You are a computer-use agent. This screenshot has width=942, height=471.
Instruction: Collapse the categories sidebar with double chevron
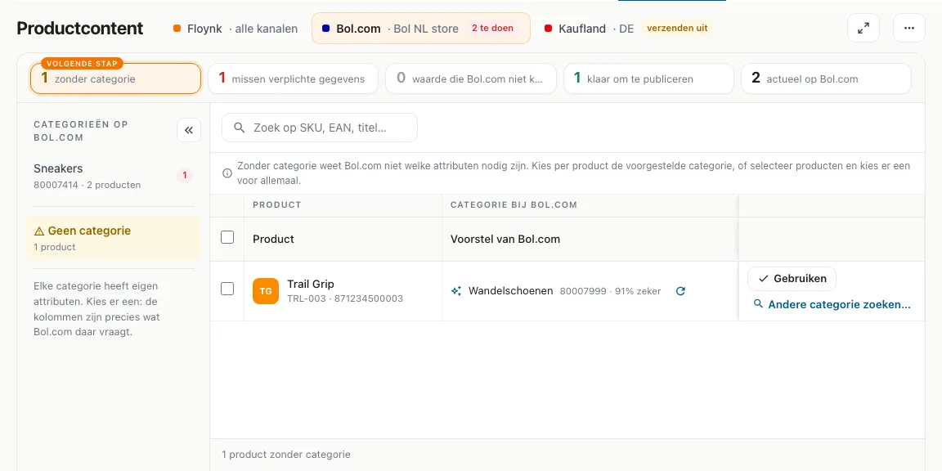pos(189,130)
